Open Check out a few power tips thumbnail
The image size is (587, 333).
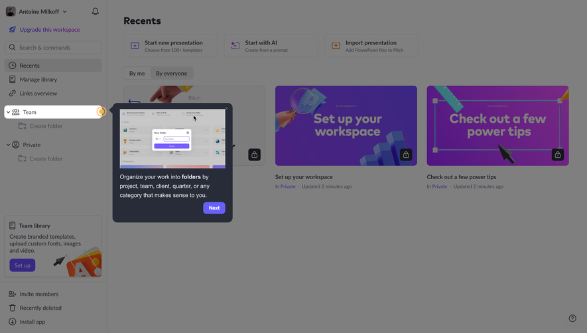coord(497,125)
